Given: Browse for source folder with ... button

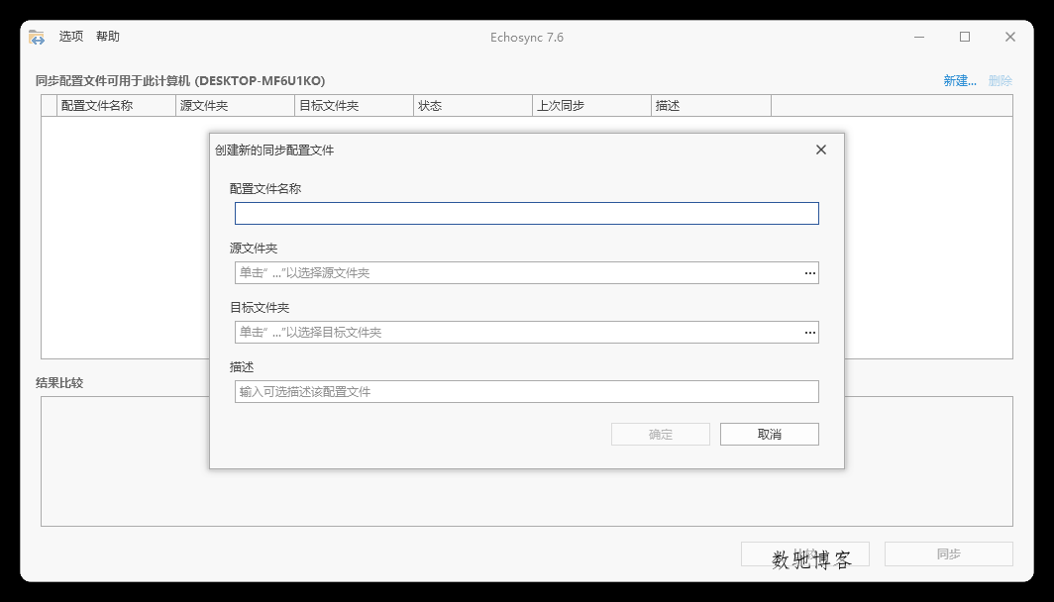Looking at the screenshot, I should [x=810, y=273].
